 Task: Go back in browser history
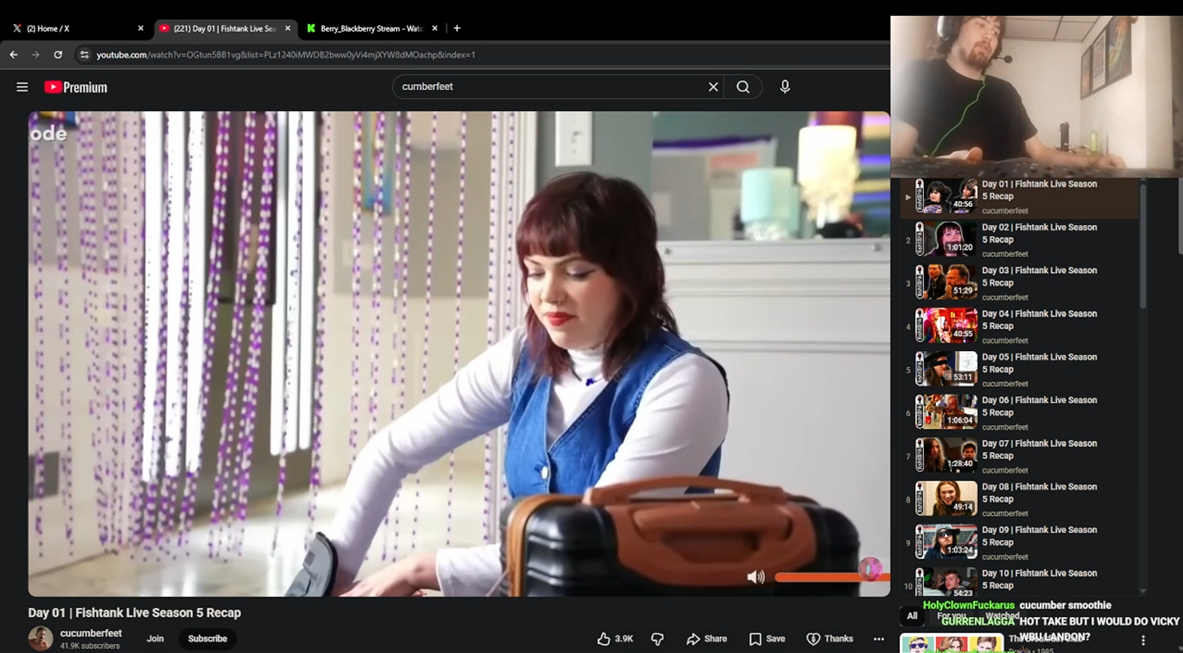pos(14,55)
